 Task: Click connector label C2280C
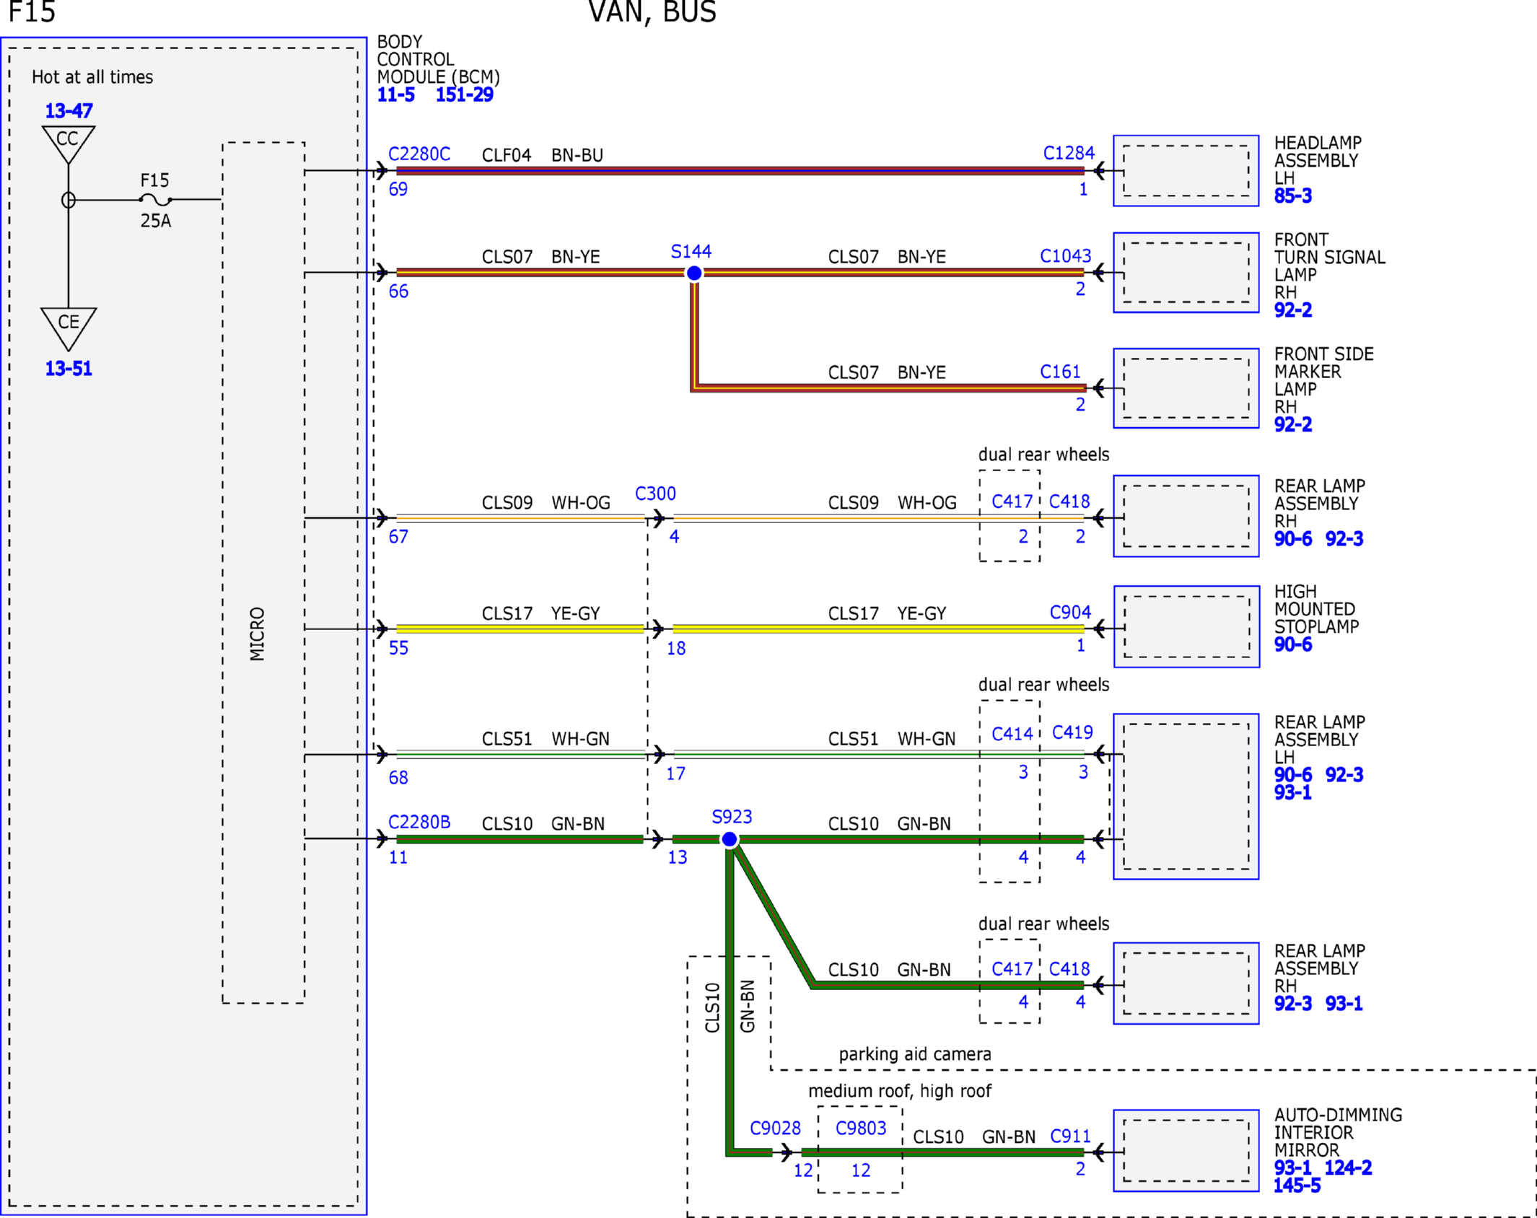(419, 154)
